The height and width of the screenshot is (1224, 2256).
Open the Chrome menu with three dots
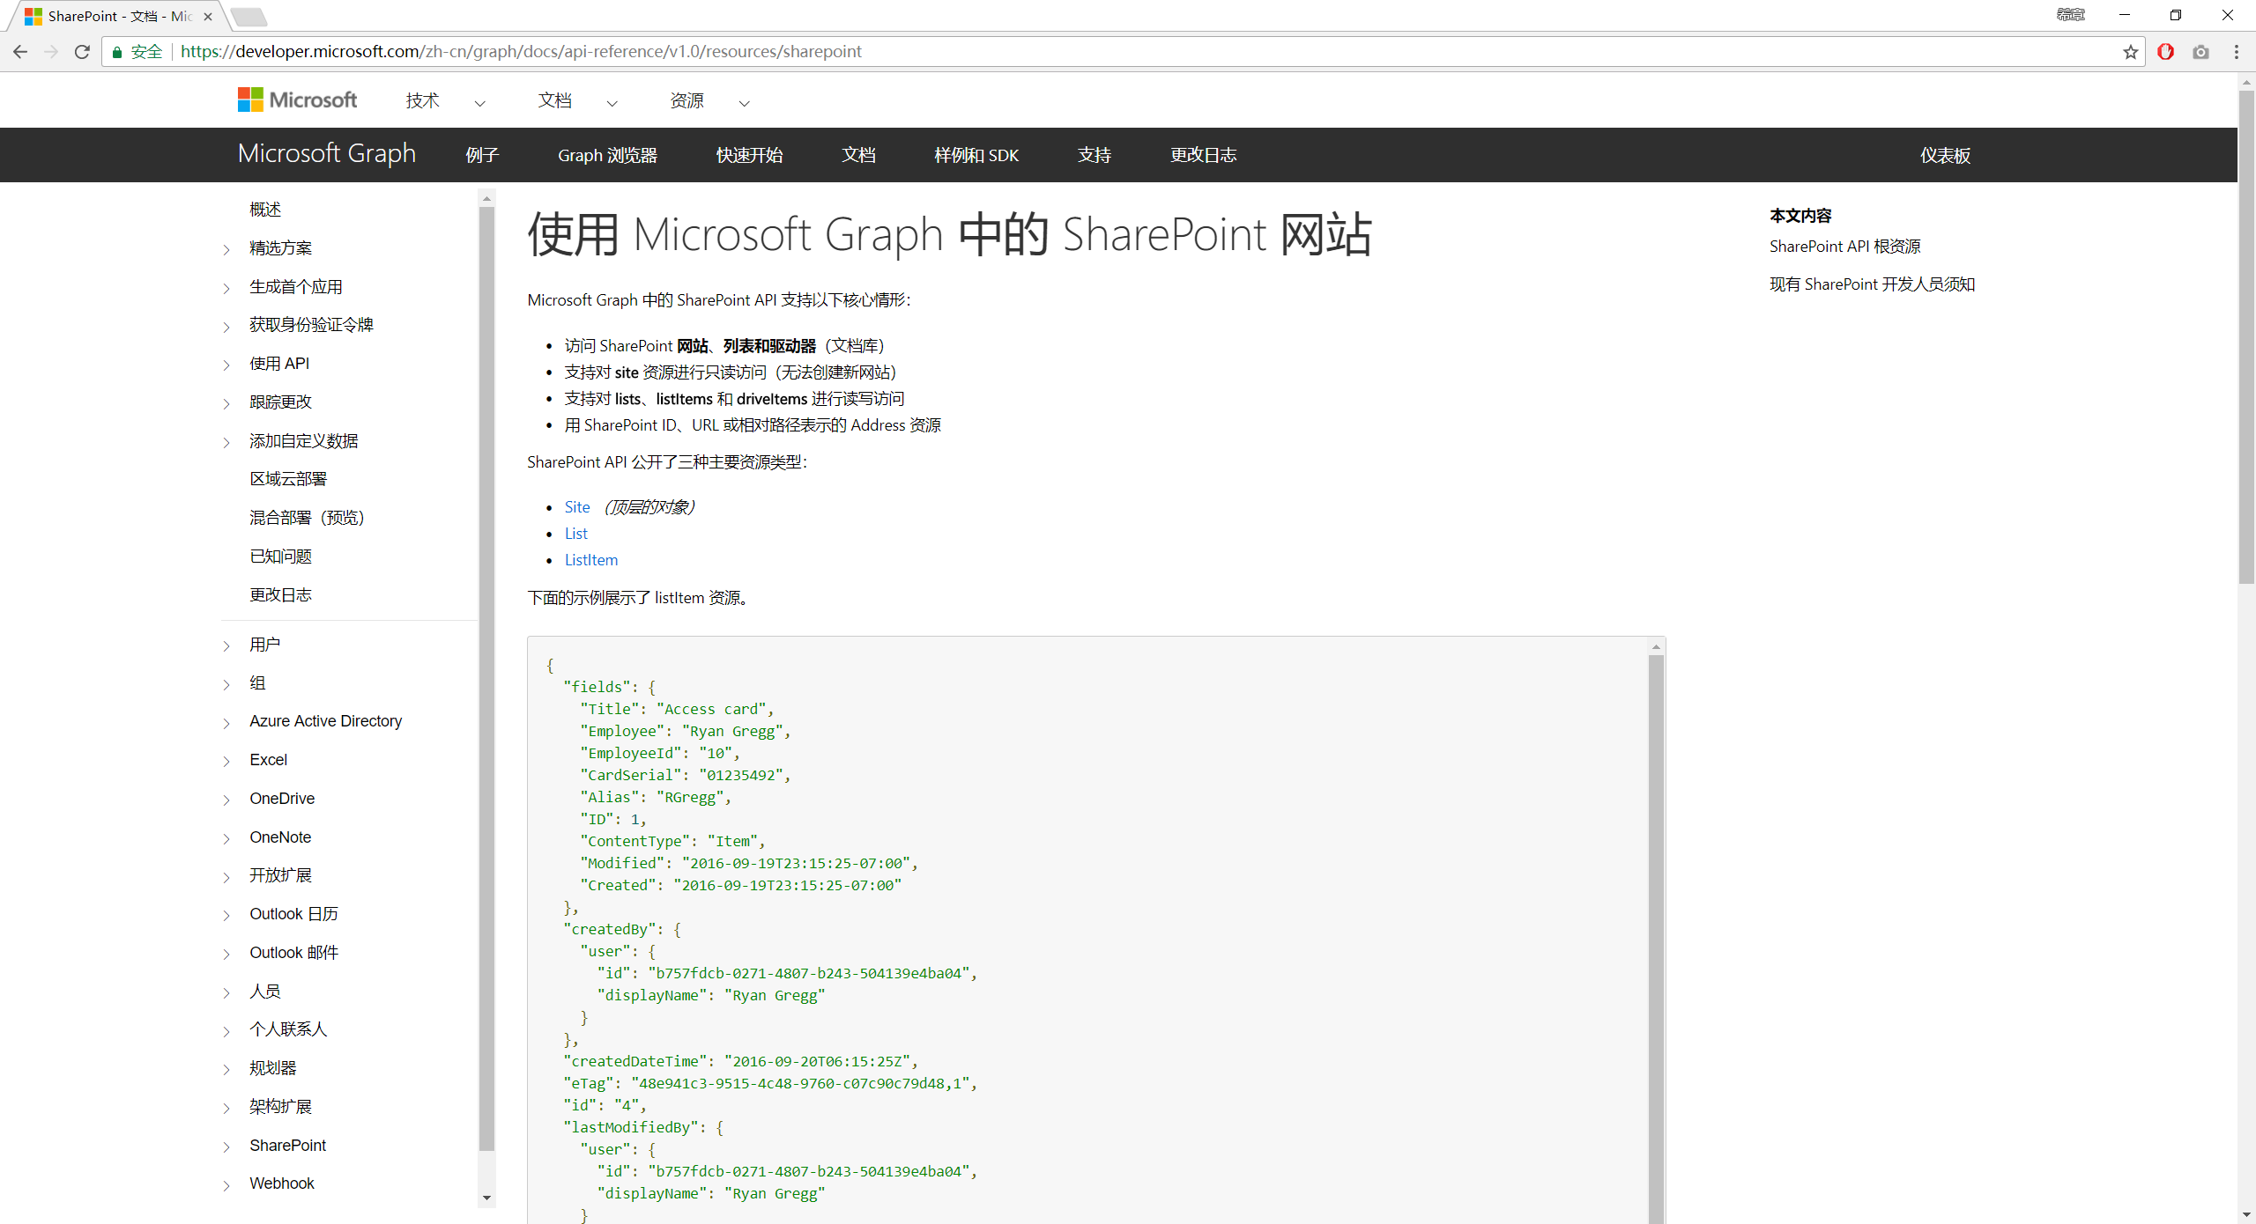coord(2237,51)
